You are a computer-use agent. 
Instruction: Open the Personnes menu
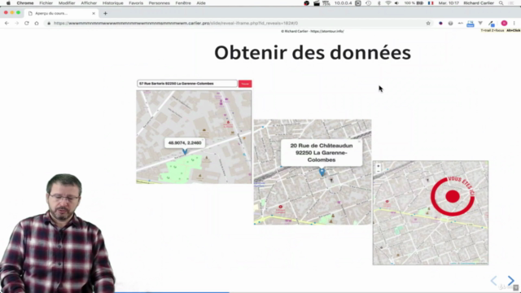(160, 3)
